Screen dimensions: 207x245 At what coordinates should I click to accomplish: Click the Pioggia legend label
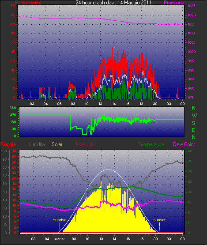(x=8, y=144)
